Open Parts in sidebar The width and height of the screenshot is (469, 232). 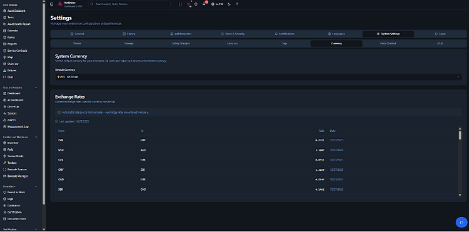[x=8, y=149]
